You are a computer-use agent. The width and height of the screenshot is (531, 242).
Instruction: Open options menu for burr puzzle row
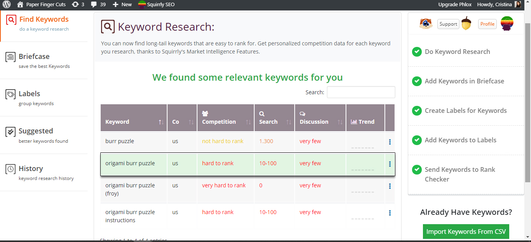point(390,142)
